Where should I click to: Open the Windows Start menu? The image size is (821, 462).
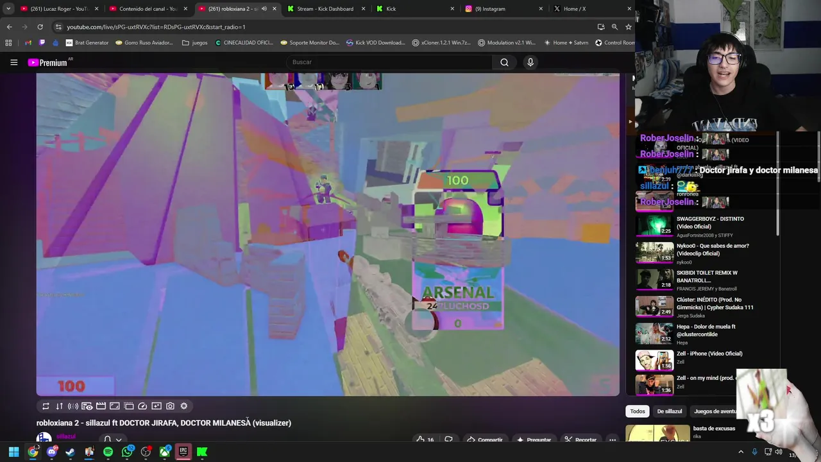(13, 452)
